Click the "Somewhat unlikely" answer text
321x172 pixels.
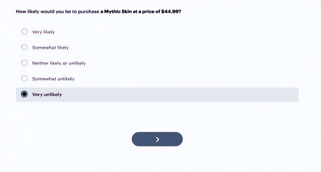click(x=53, y=79)
